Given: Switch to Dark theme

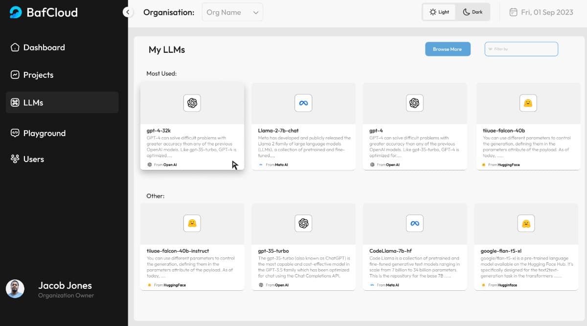Looking at the screenshot, I should pyautogui.click(x=473, y=12).
